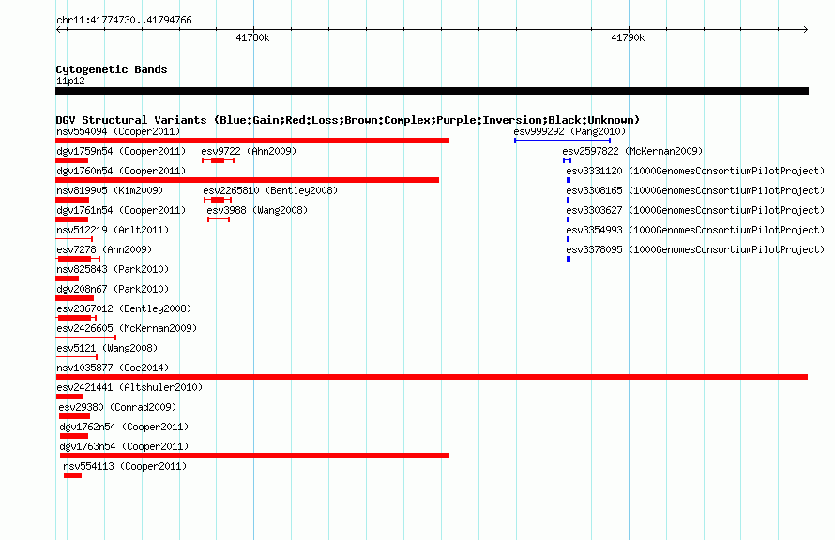Click the nsv825843 (Park2010) label

113,269
